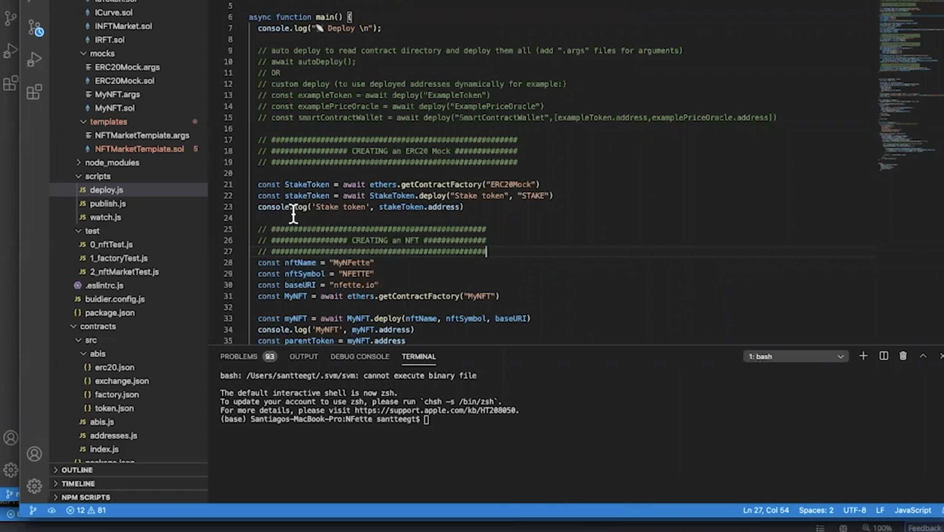Change the UTF-8 encoding setting
The image size is (944, 532).
coord(854,510)
